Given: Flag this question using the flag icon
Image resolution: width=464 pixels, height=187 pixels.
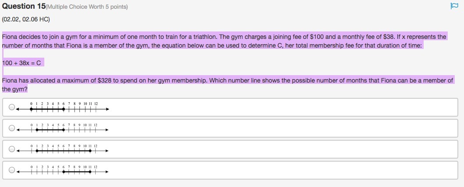Looking at the screenshot, I should pyautogui.click(x=454, y=6).
